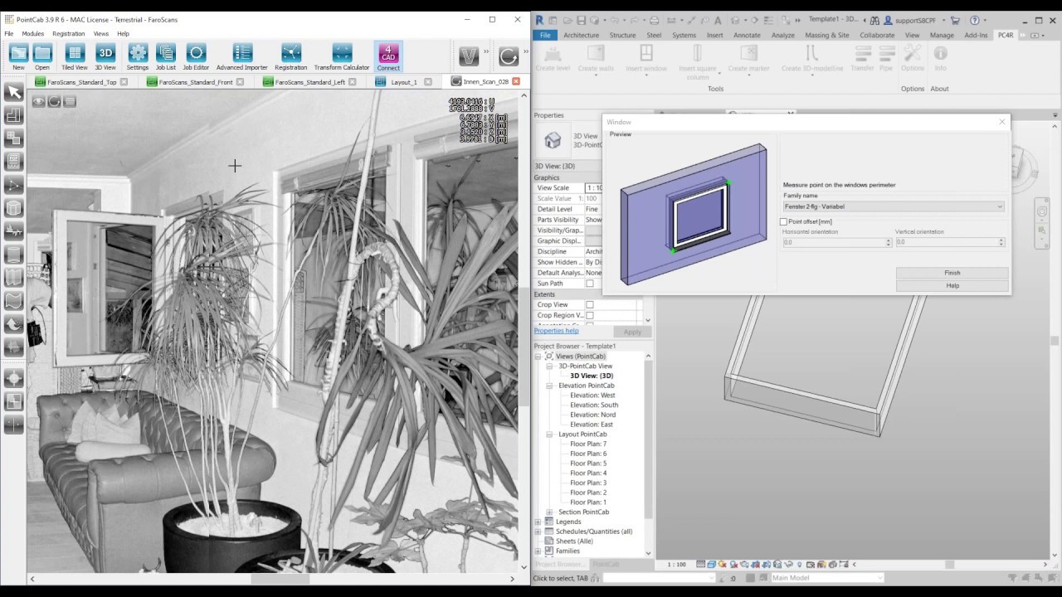The image size is (1062, 597).
Task: Click the shopping cart icon in Revit title bar
Action: click(x=955, y=20)
